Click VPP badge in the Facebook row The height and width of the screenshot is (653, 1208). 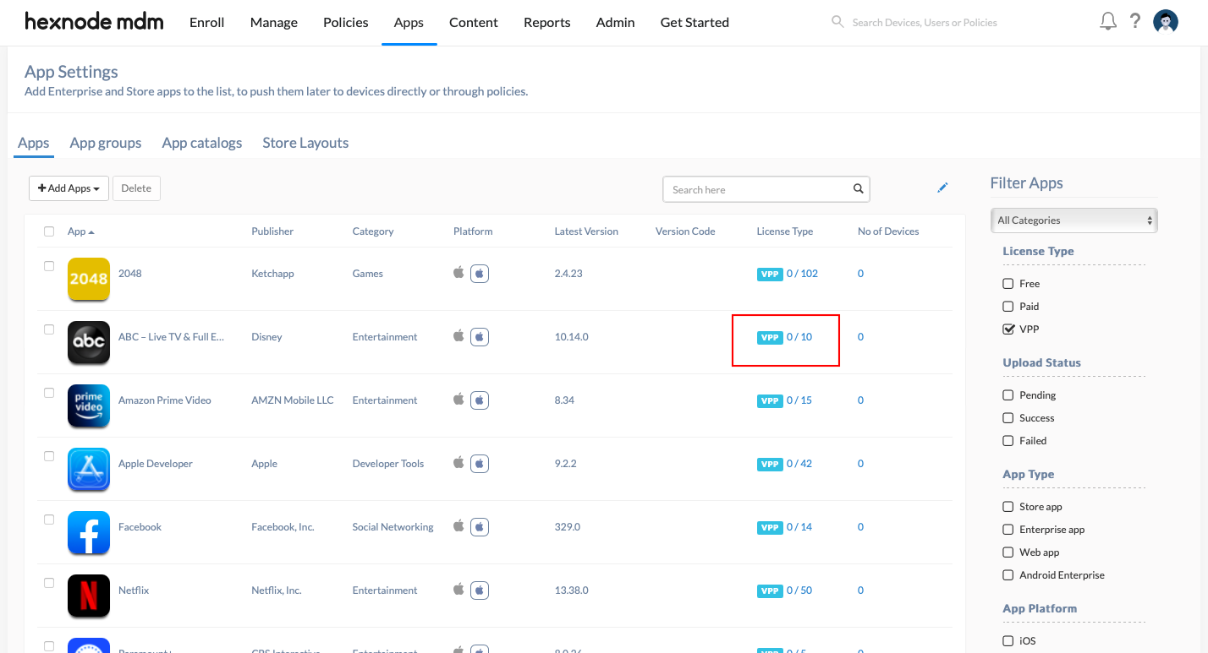(770, 527)
